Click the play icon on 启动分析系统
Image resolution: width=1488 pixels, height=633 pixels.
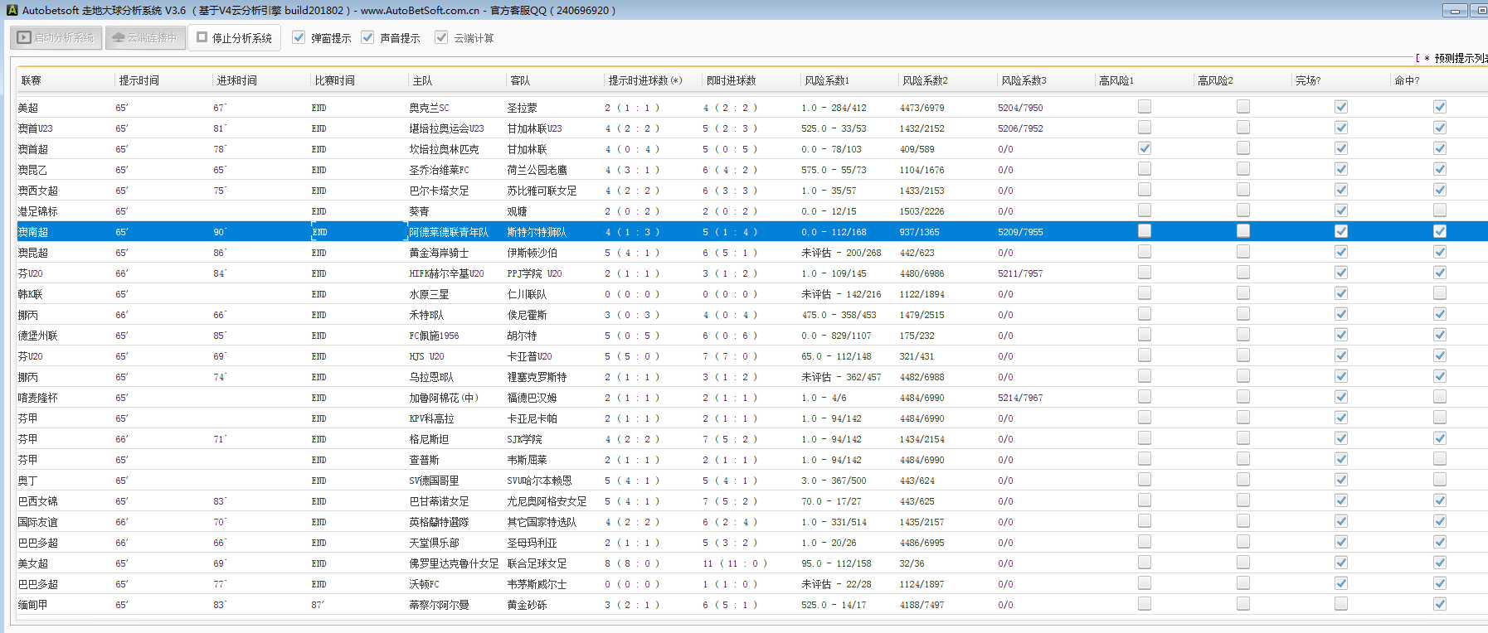pos(24,37)
